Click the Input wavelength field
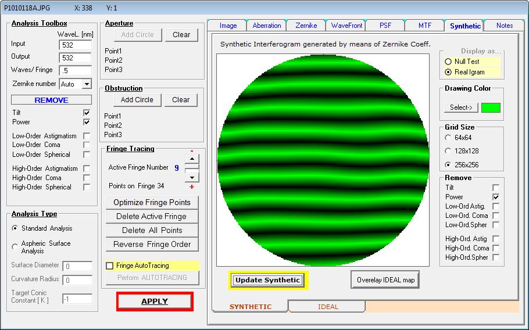This screenshot has height=330, width=529. coord(75,45)
